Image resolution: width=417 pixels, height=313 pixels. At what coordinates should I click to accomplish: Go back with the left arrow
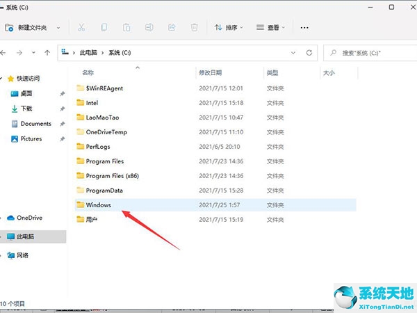(3, 53)
